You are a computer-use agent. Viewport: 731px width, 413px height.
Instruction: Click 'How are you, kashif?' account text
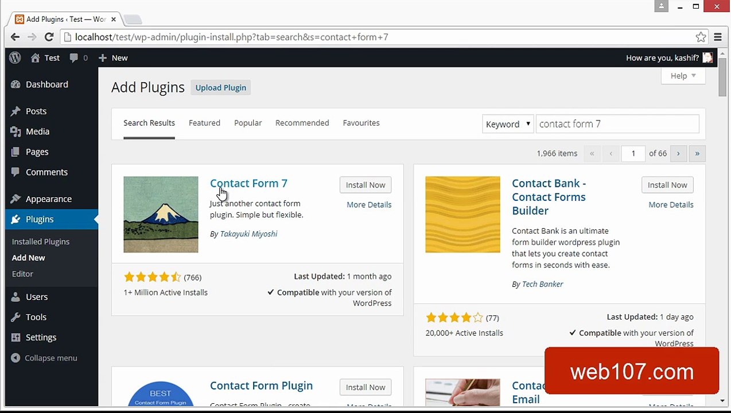click(662, 57)
